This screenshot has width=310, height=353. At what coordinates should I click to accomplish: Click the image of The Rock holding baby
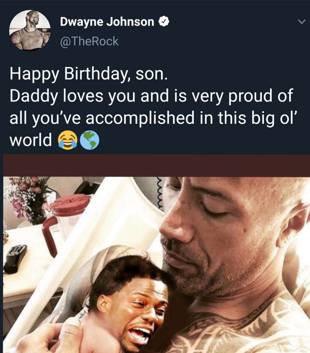pos(155,257)
